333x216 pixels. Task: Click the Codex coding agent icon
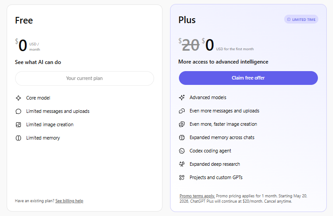pyautogui.click(x=182, y=151)
